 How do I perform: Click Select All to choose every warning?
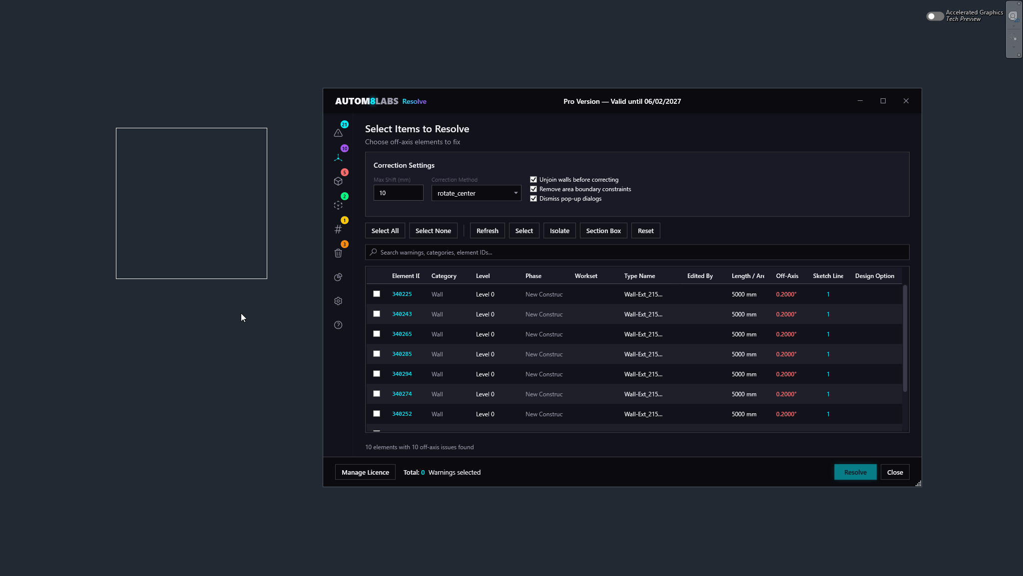click(385, 231)
